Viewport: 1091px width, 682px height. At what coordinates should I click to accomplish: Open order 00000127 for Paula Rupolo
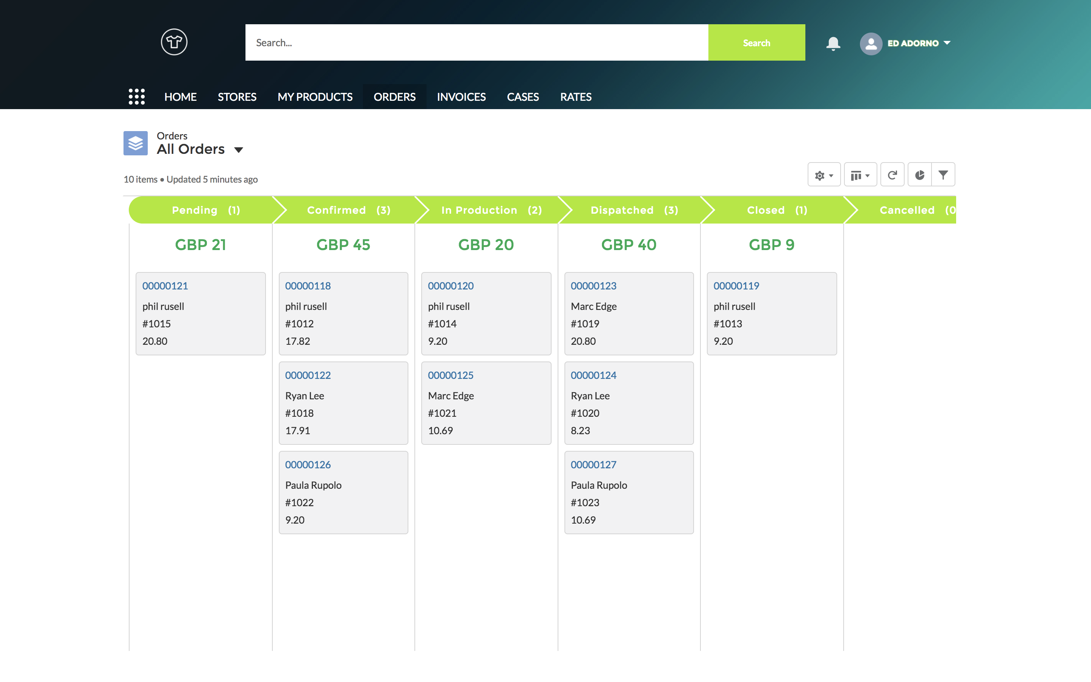coord(593,465)
